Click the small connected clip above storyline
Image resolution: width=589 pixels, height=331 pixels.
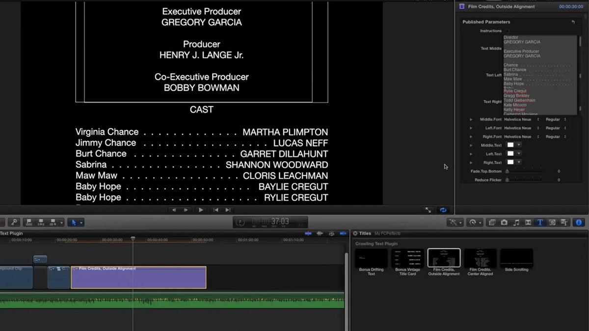click(40, 259)
